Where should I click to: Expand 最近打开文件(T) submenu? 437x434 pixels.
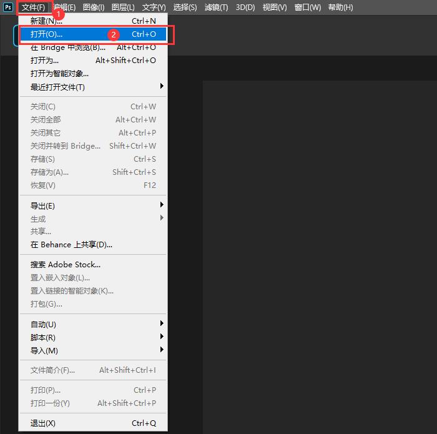tap(93, 87)
